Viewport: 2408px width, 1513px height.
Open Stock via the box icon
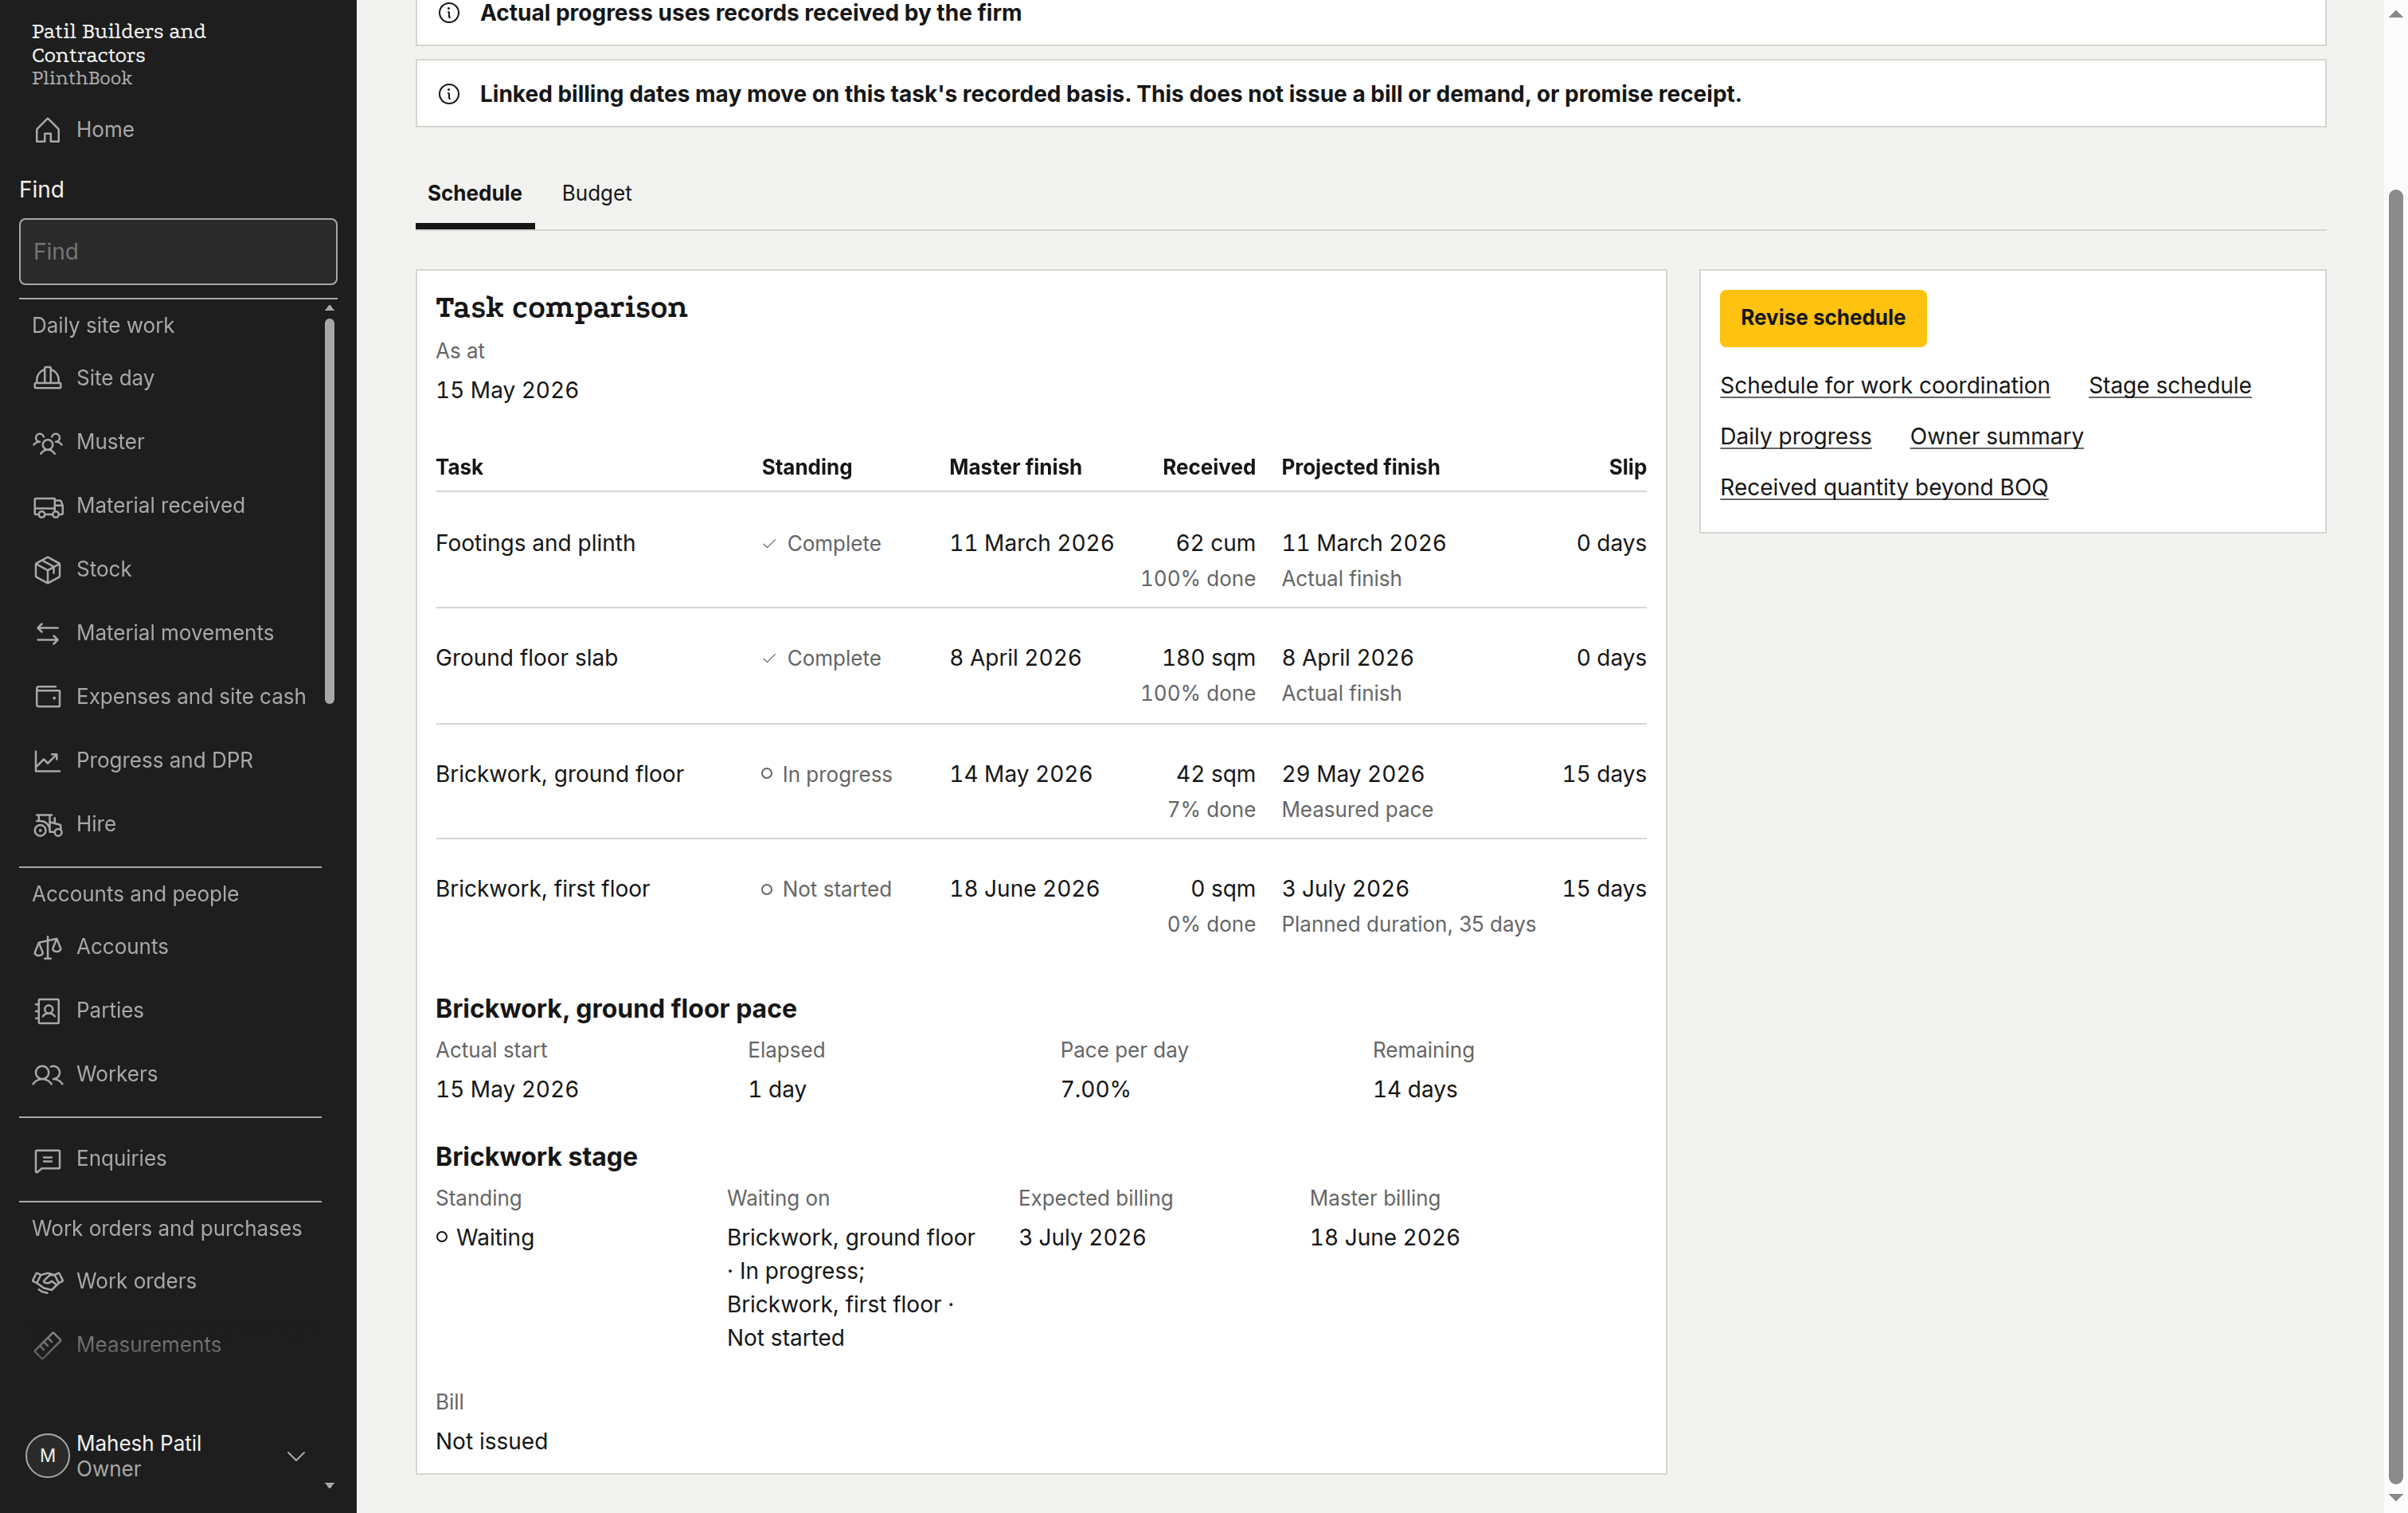click(47, 569)
